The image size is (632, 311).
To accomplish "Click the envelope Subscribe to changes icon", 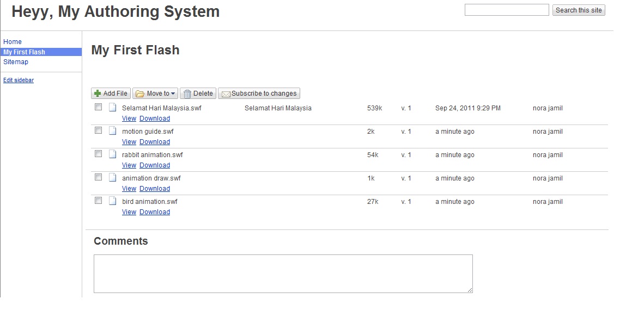I will (x=226, y=94).
